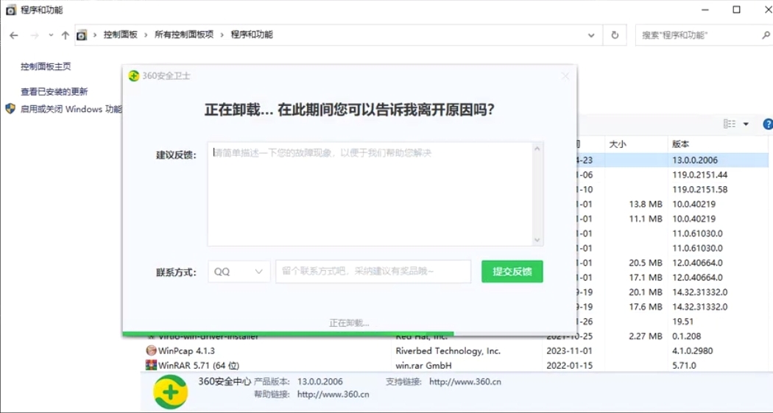Select the WinPcap 4.1.3 row
Image resolution: width=773 pixels, height=413 pixels.
point(453,351)
